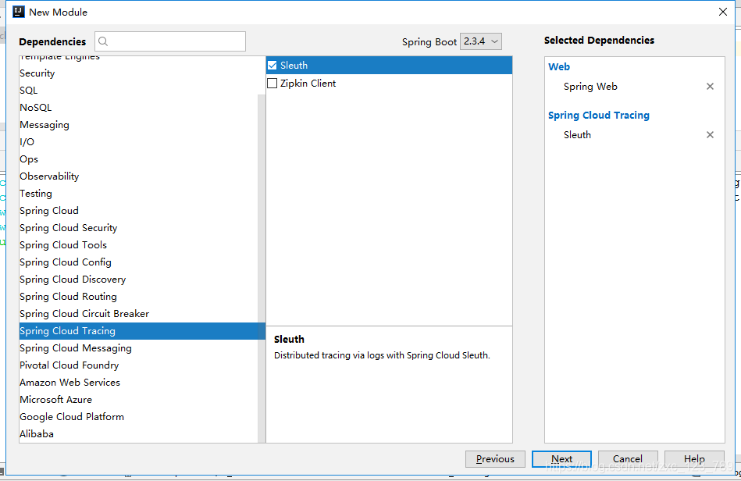Viewport: 741px width, 481px height.
Task: Select the Zipkin Client row label
Action: (308, 83)
